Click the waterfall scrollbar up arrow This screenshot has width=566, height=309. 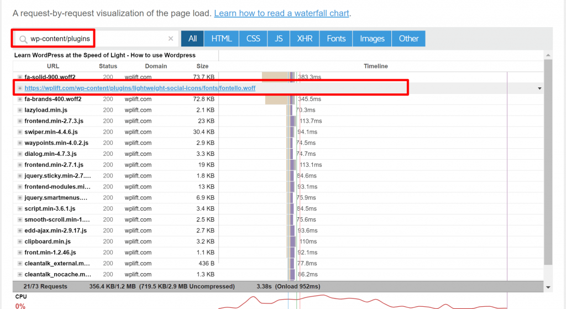click(548, 55)
